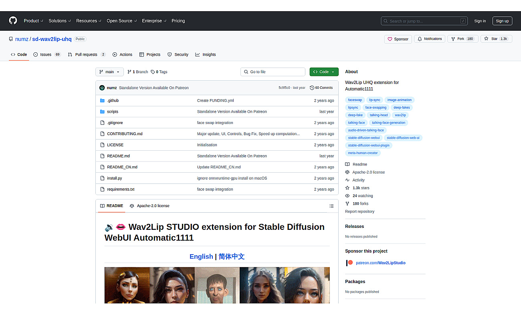Viewport: 521px width, 315px height.
Task: Expand the Product menu
Action: 33,21
